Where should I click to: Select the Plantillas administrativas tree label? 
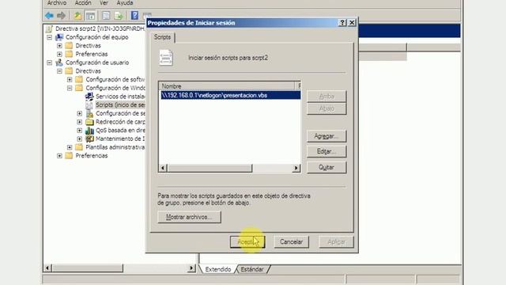(x=115, y=147)
